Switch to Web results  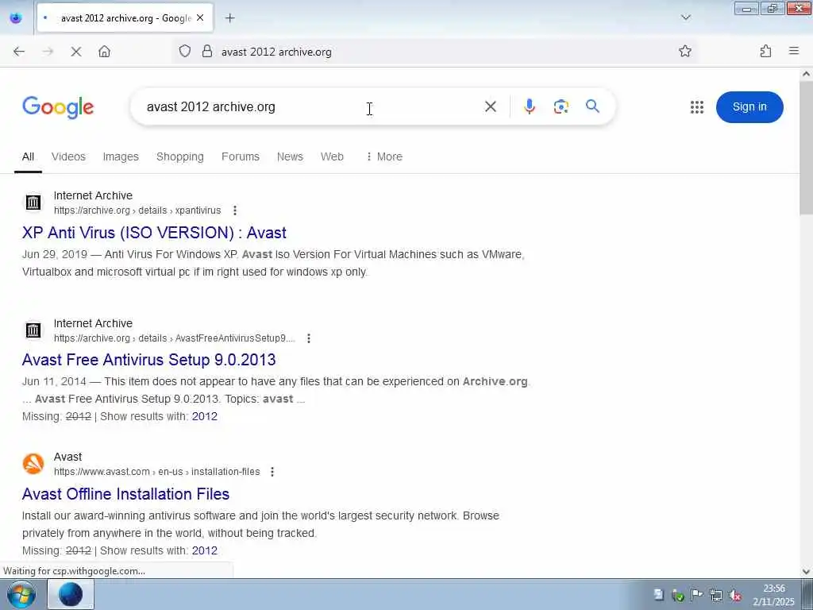(x=332, y=156)
